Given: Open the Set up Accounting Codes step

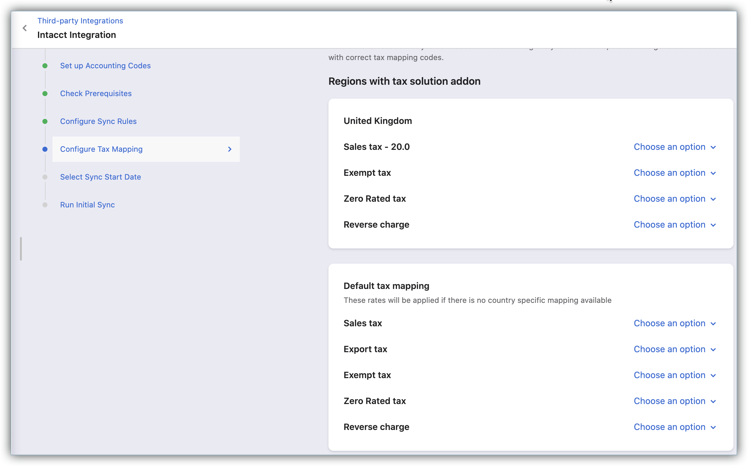Looking at the screenshot, I should [105, 65].
